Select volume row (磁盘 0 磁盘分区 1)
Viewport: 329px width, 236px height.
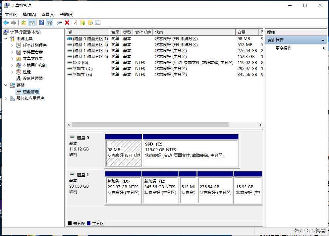pos(165,39)
